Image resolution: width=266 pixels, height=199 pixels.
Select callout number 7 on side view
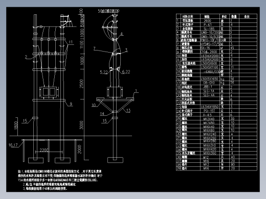pyautogui.click(x=95, y=48)
